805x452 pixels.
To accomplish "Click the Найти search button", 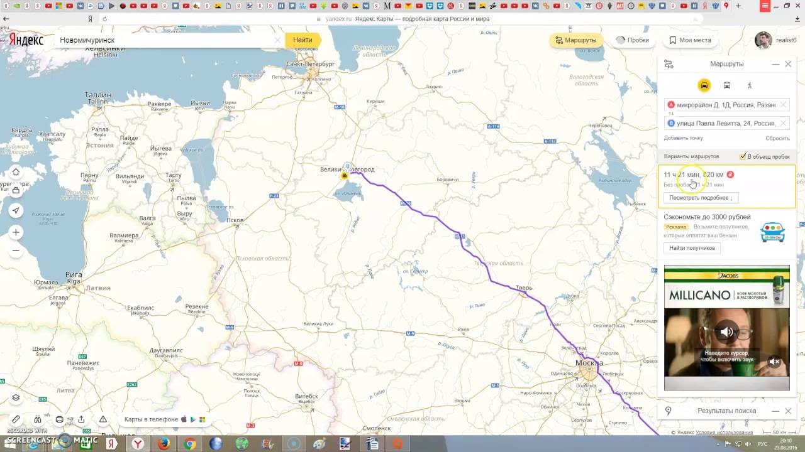I will pos(303,40).
